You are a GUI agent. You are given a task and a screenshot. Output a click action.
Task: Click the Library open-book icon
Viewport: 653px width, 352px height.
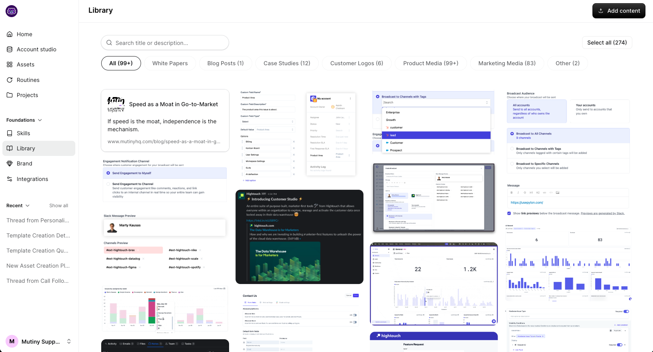click(10, 148)
